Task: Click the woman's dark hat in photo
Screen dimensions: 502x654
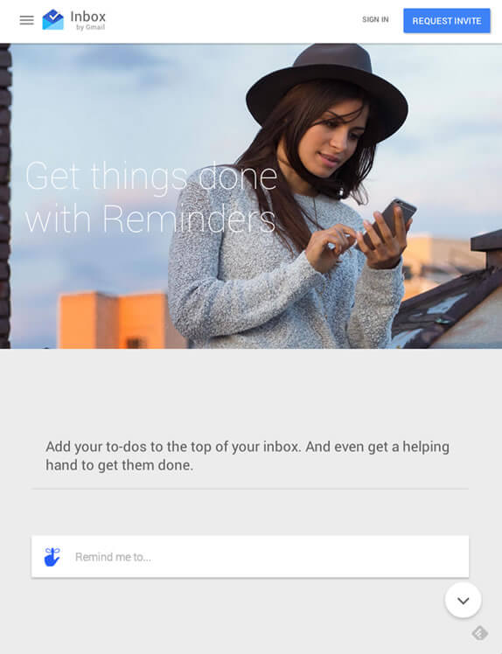Action: [328, 87]
